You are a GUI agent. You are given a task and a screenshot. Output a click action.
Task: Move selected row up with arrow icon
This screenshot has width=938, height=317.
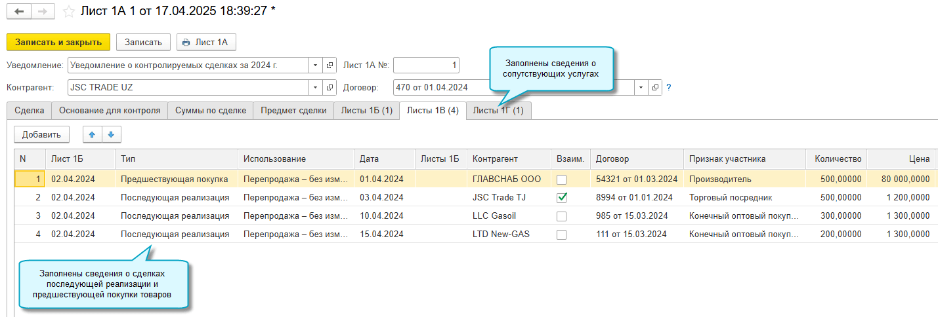pyautogui.click(x=92, y=134)
